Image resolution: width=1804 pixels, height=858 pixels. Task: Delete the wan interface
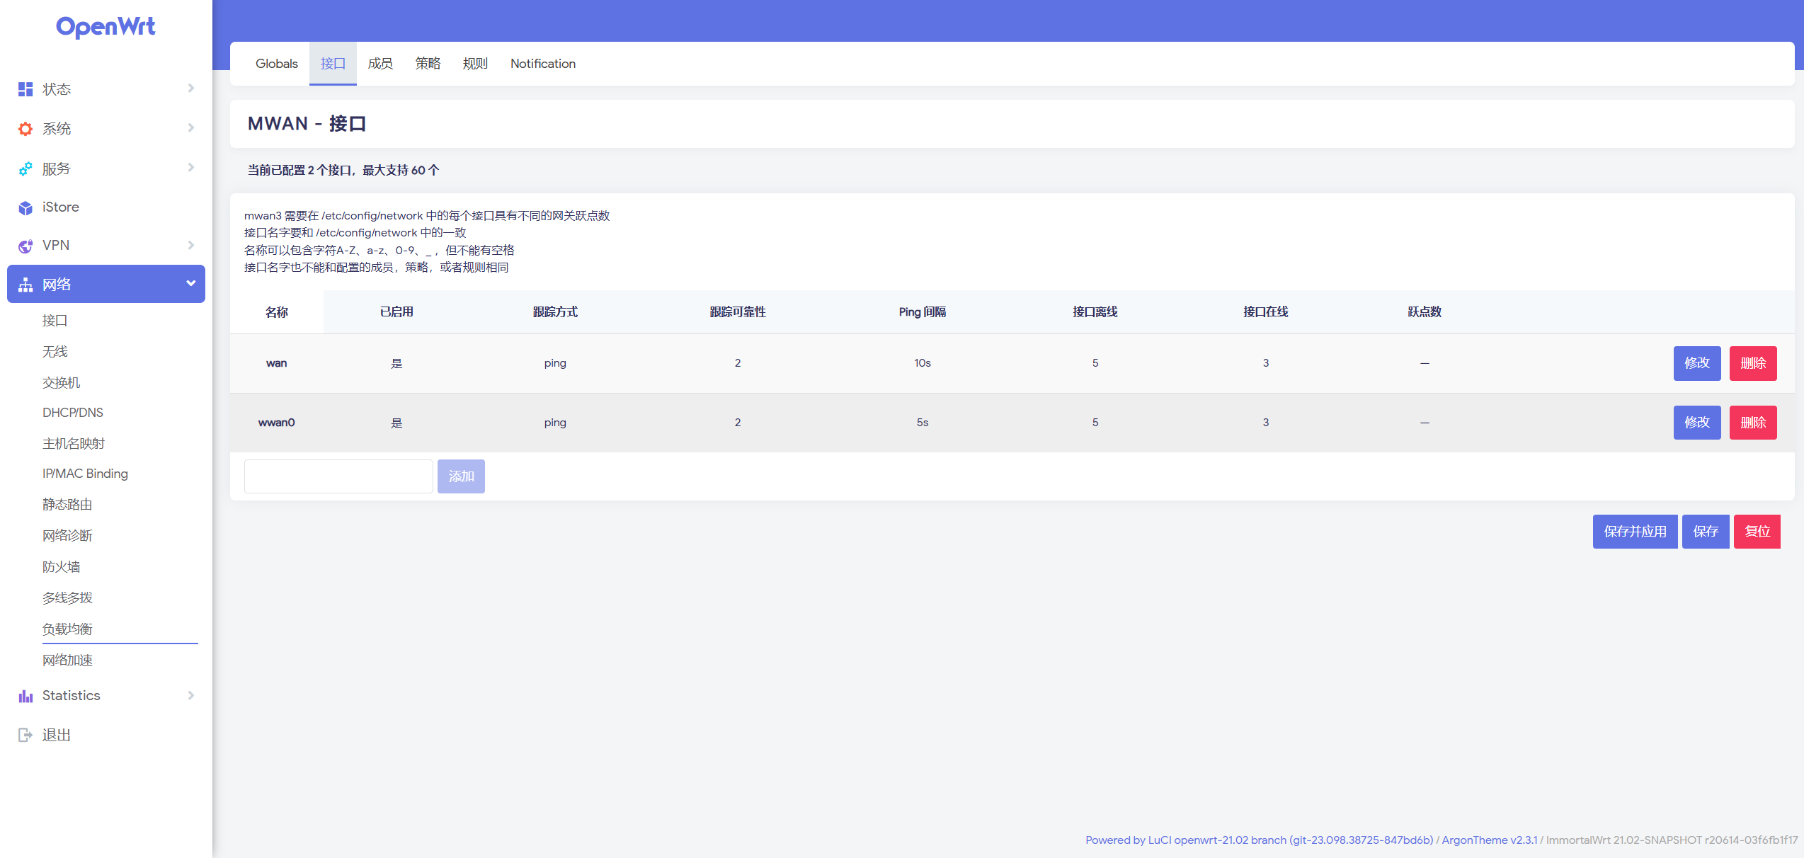click(x=1753, y=363)
